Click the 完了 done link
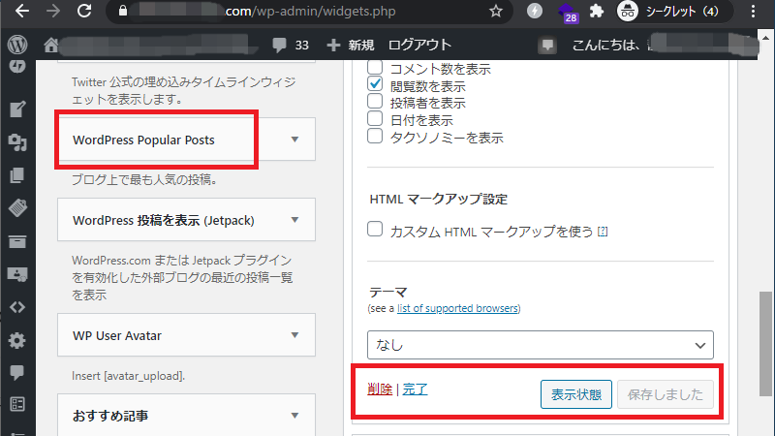The width and height of the screenshot is (775, 436). (415, 389)
